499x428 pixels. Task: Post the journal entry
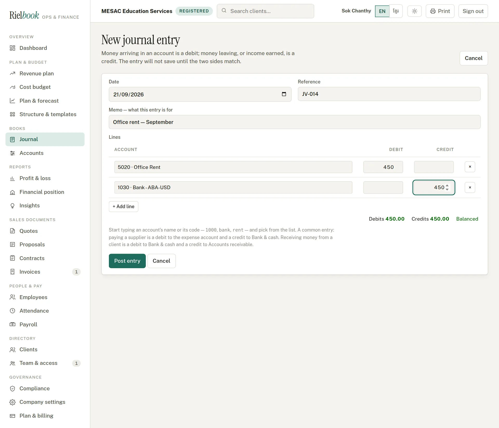point(127,261)
